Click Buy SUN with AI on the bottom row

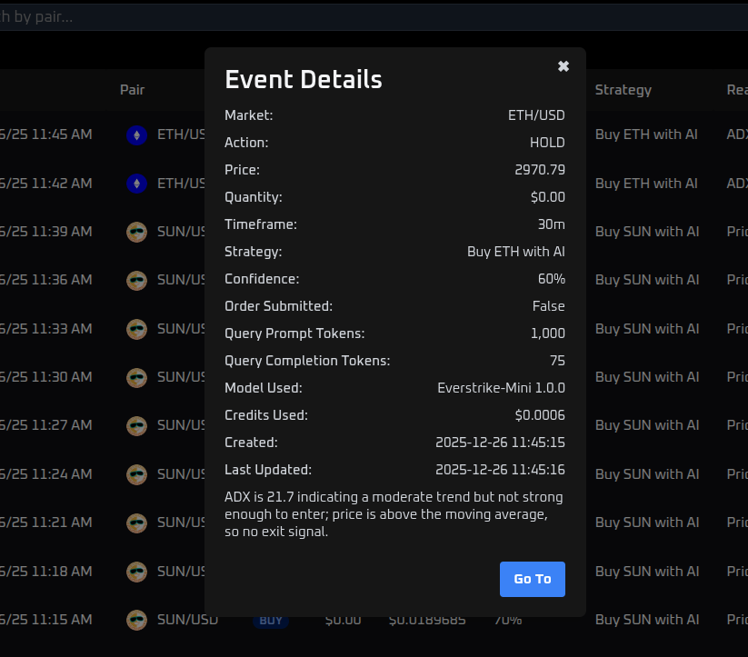(x=647, y=620)
